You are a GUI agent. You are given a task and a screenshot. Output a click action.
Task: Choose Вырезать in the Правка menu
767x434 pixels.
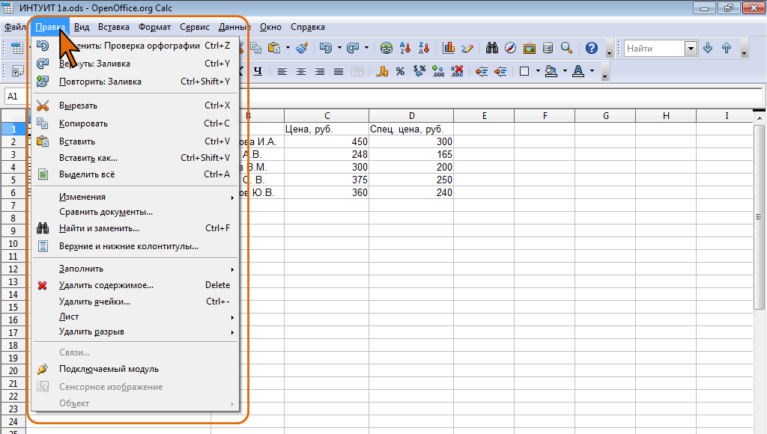135,106
